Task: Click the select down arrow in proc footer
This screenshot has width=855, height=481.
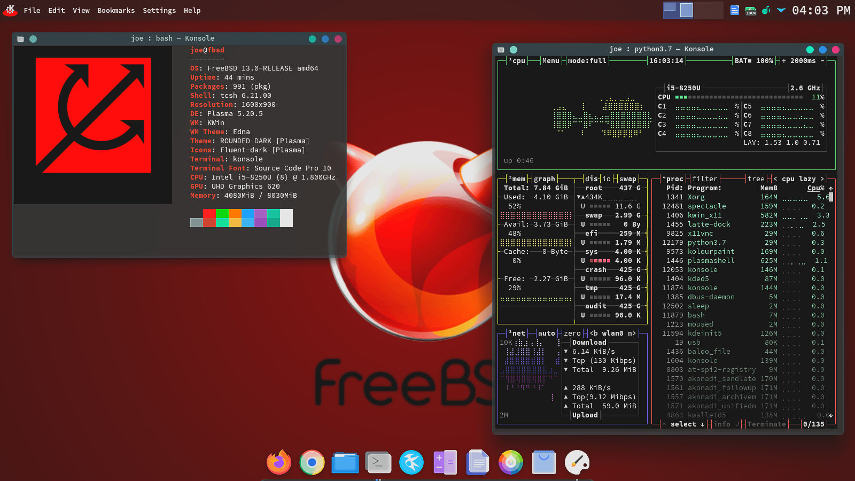Action: coord(703,424)
